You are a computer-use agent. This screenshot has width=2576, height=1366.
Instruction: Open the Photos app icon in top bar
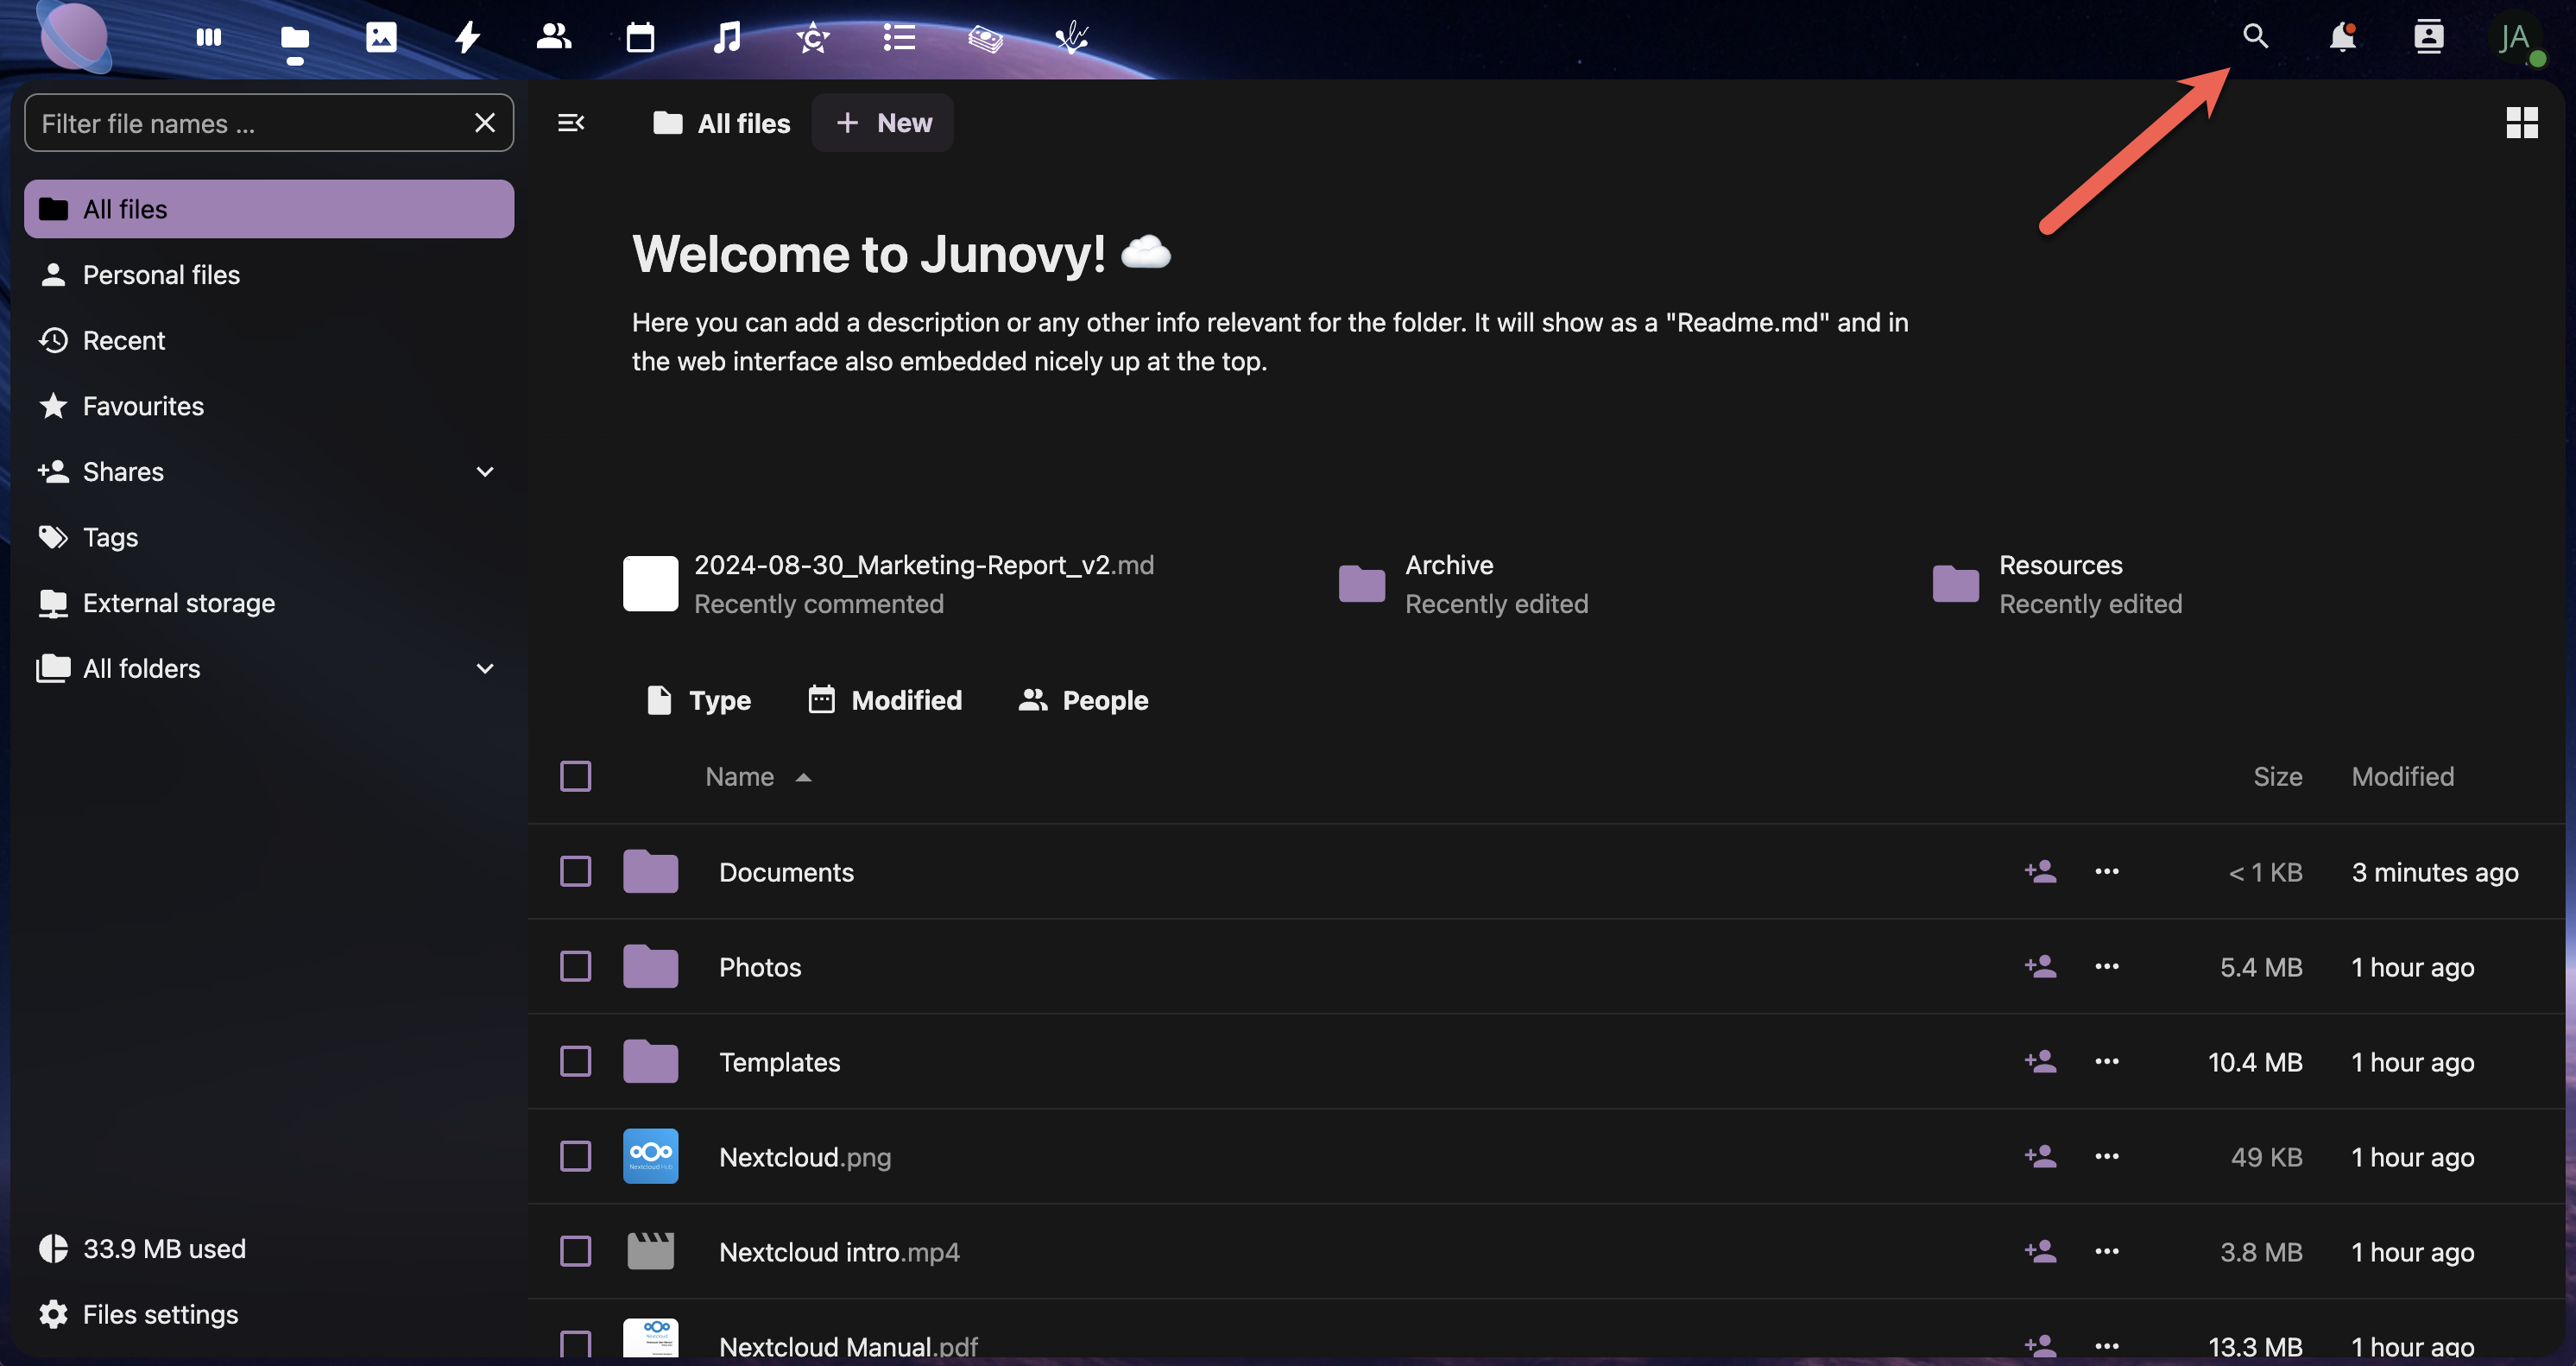[381, 38]
